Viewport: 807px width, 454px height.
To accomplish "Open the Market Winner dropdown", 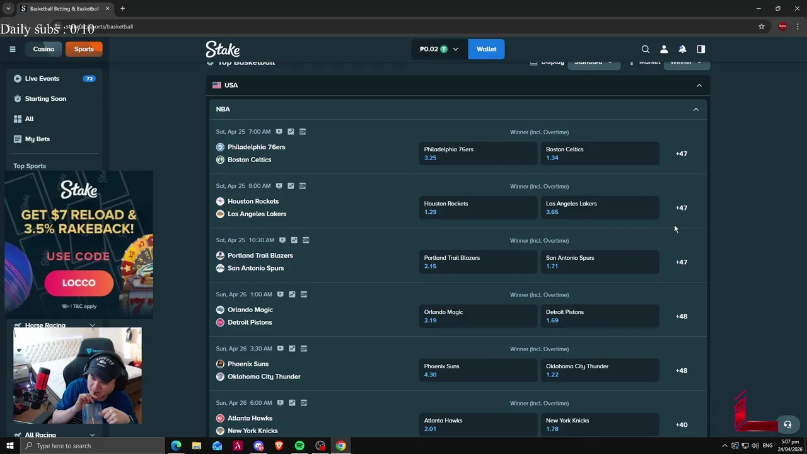I will pyautogui.click(x=685, y=62).
